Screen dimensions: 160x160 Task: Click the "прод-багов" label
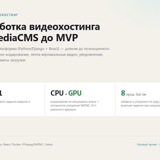(136, 94)
